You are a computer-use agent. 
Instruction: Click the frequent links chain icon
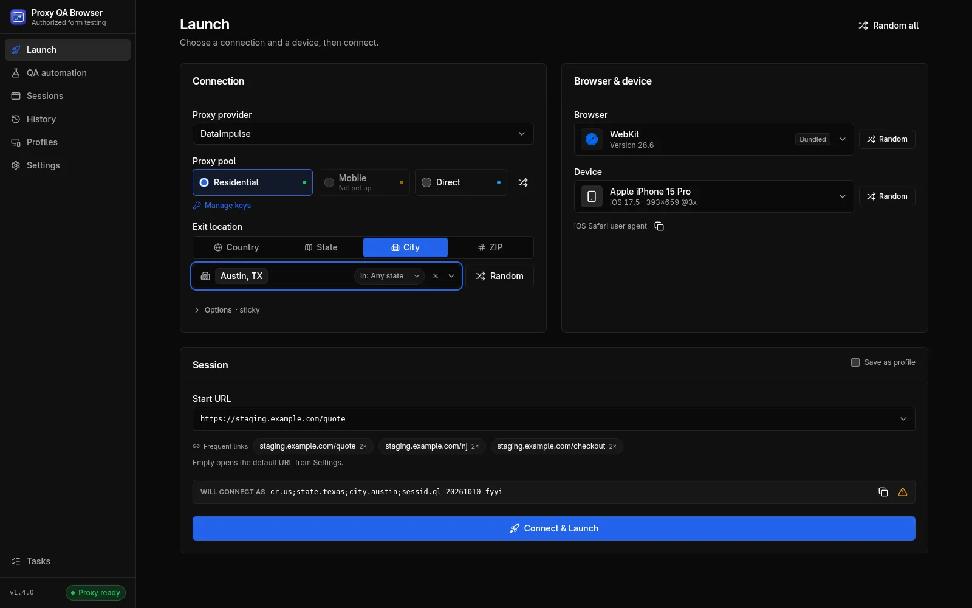[x=196, y=446]
